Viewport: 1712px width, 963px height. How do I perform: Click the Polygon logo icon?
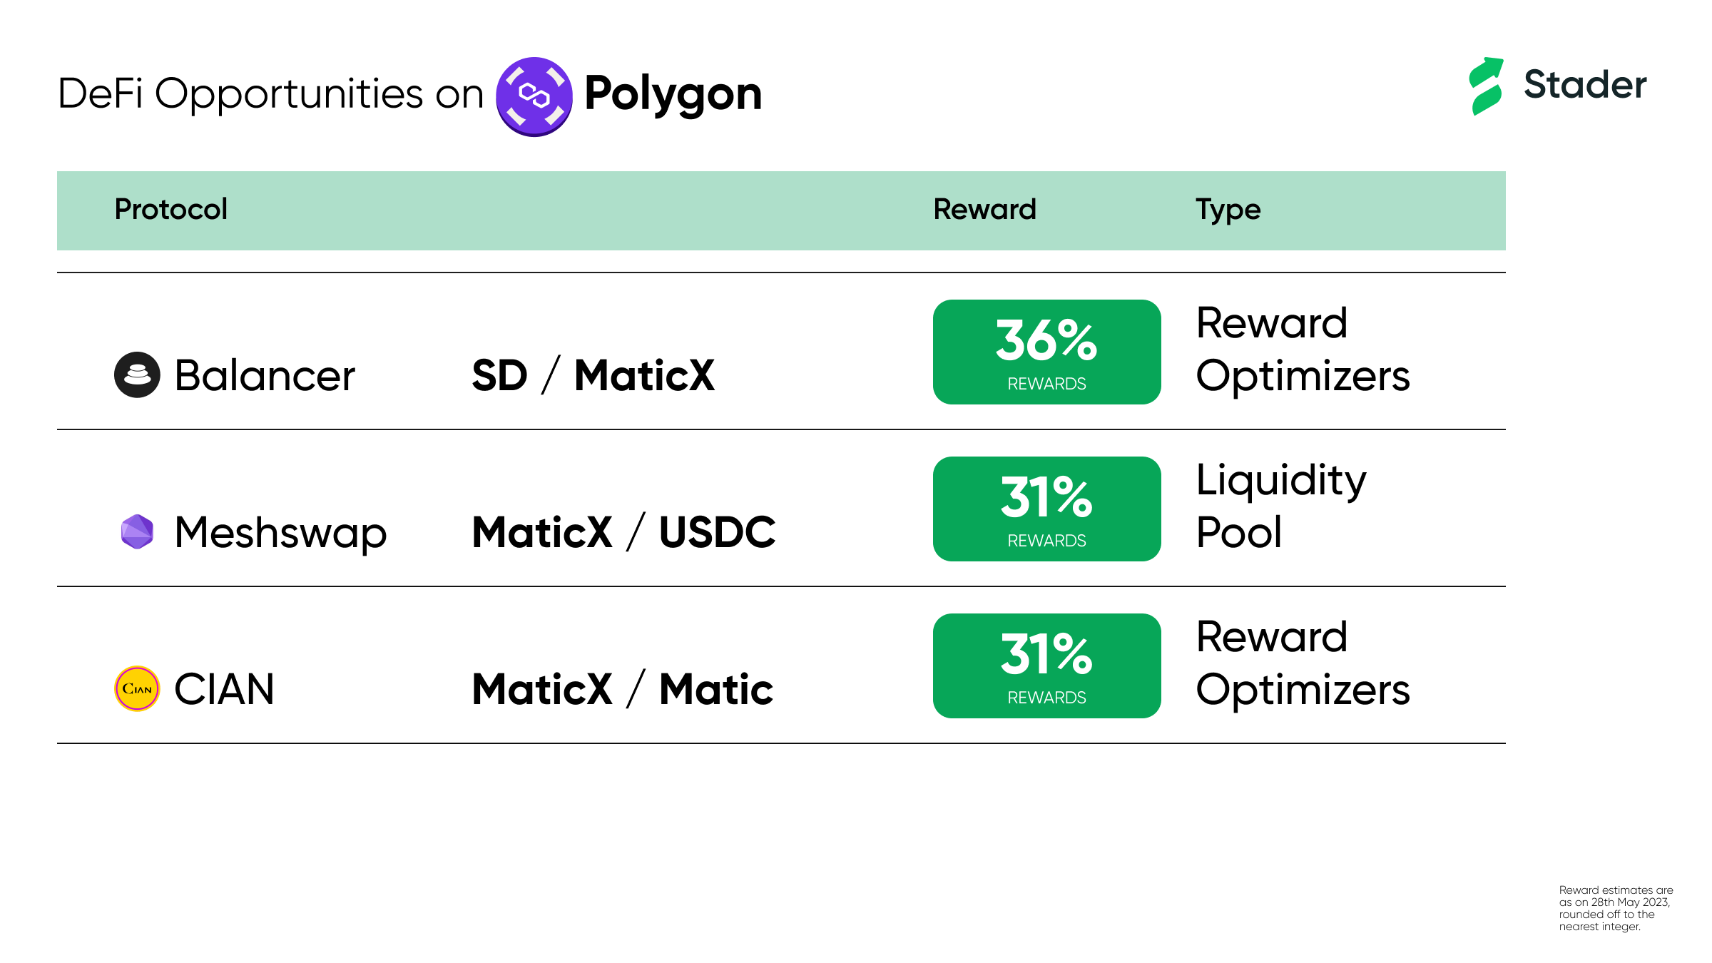tap(534, 96)
